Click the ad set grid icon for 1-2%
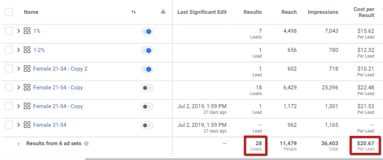 coord(27,50)
